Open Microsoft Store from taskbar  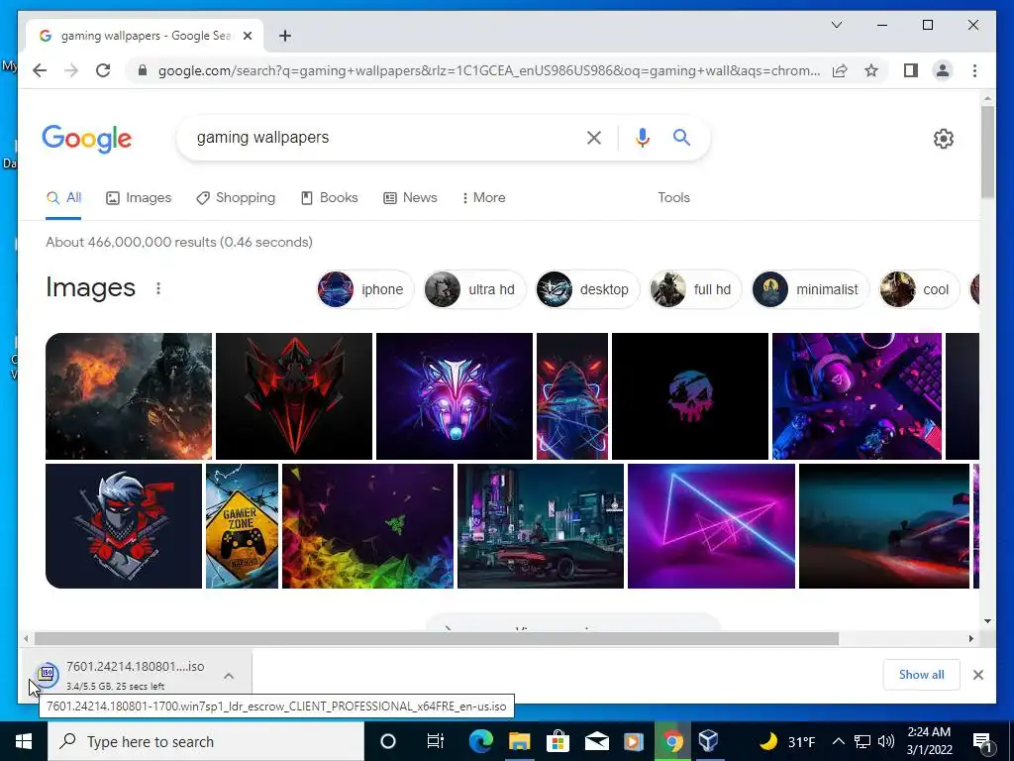point(557,741)
